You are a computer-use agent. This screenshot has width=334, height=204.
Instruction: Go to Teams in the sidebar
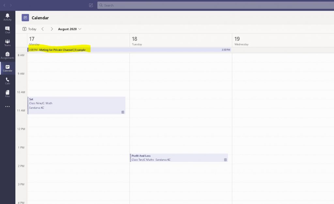click(8, 43)
